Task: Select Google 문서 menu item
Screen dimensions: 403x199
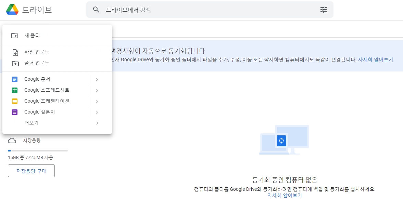Action: pyautogui.click(x=46, y=79)
